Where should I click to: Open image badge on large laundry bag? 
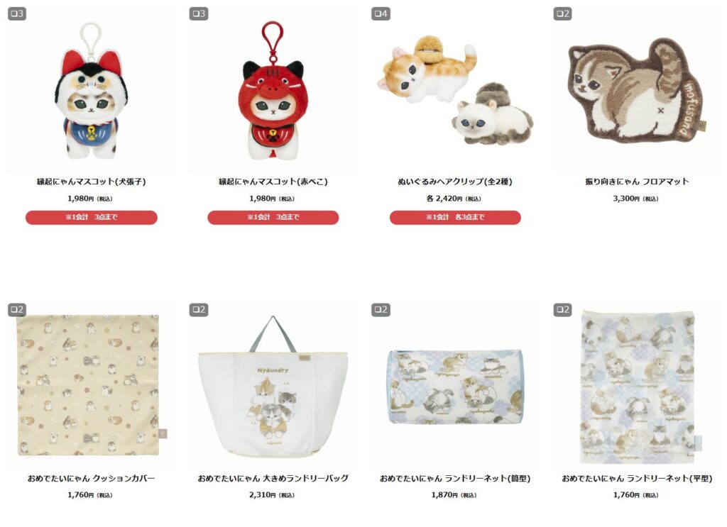click(x=199, y=309)
